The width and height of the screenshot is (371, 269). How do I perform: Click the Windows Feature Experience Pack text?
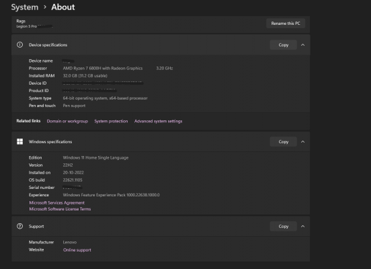tap(111, 195)
